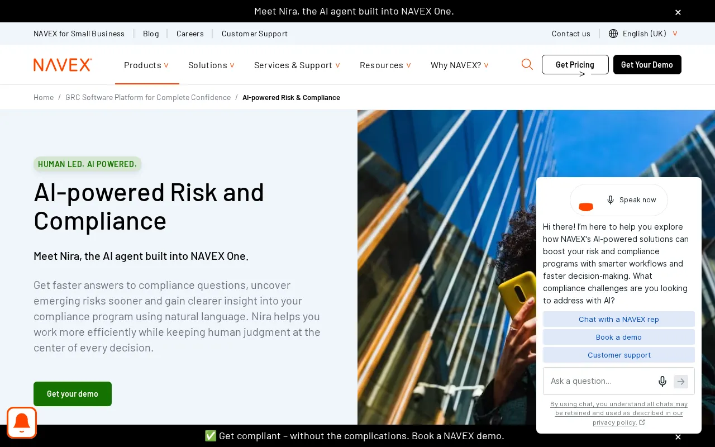Click AI-powered Risk & Compliance breadcrumb text
This screenshot has height=447, width=715.
click(x=291, y=97)
